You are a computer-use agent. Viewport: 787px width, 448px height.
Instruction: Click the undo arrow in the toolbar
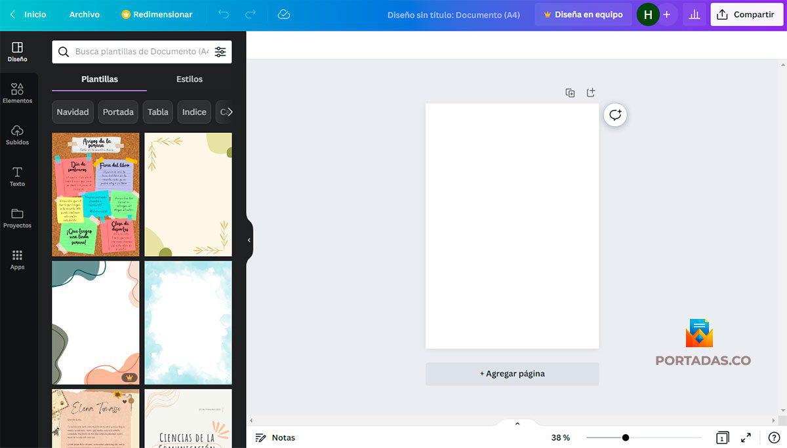224,14
